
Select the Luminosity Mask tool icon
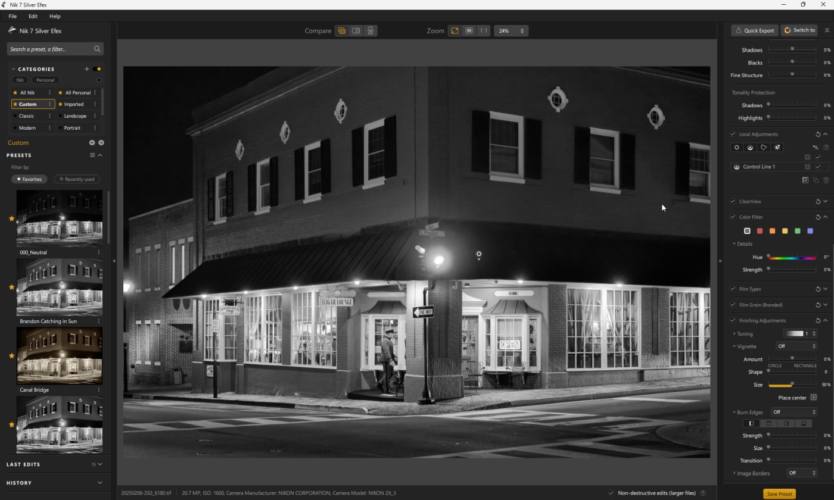coord(777,148)
